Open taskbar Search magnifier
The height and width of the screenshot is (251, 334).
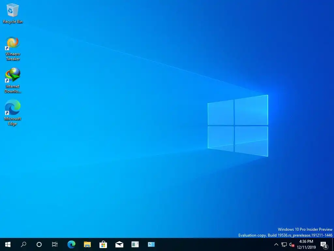tap(23, 244)
